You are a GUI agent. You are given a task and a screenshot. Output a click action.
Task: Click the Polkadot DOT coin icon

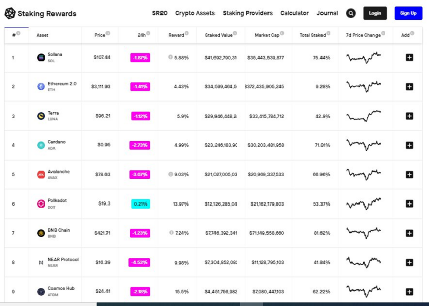pos(41,203)
